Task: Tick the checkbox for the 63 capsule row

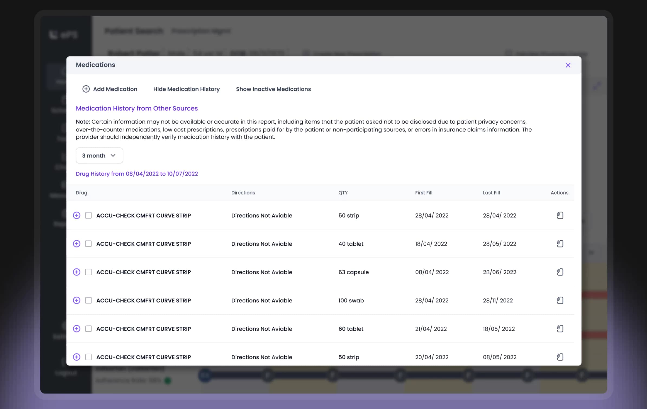Action: click(x=89, y=272)
